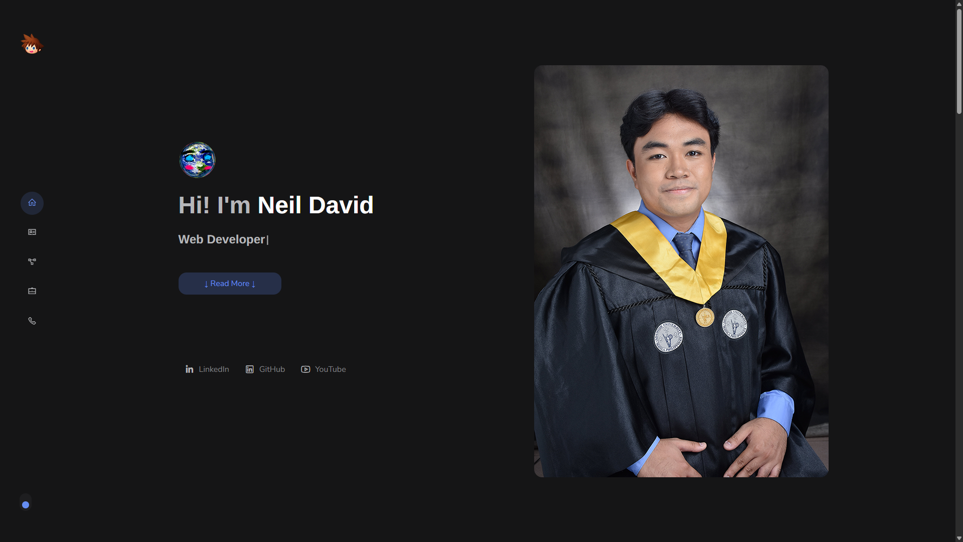Click the Neil David heading text
Image resolution: width=963 pixels, height=542 pixels.
[x=315, y=205]
